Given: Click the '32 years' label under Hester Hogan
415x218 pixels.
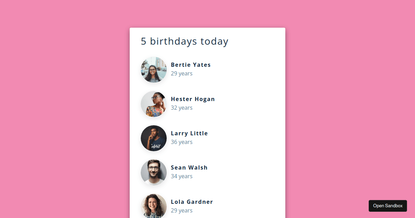Looking at the screenshot, I should [x=182, y=108].
